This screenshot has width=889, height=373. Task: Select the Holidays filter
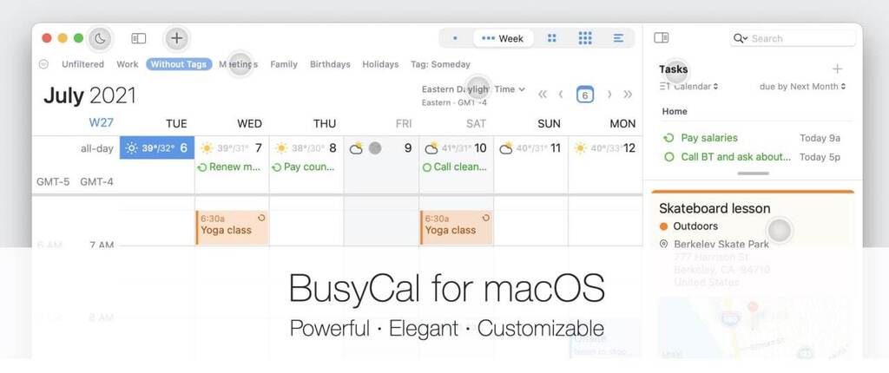(x=380, y=64)
